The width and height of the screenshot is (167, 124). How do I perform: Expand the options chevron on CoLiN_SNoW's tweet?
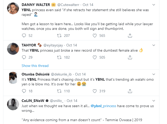[154, 100]
